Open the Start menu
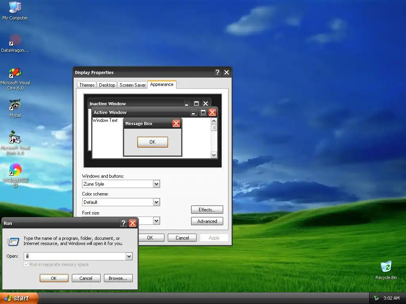Screen dimensions: 406x304 [x=19, y=298]
